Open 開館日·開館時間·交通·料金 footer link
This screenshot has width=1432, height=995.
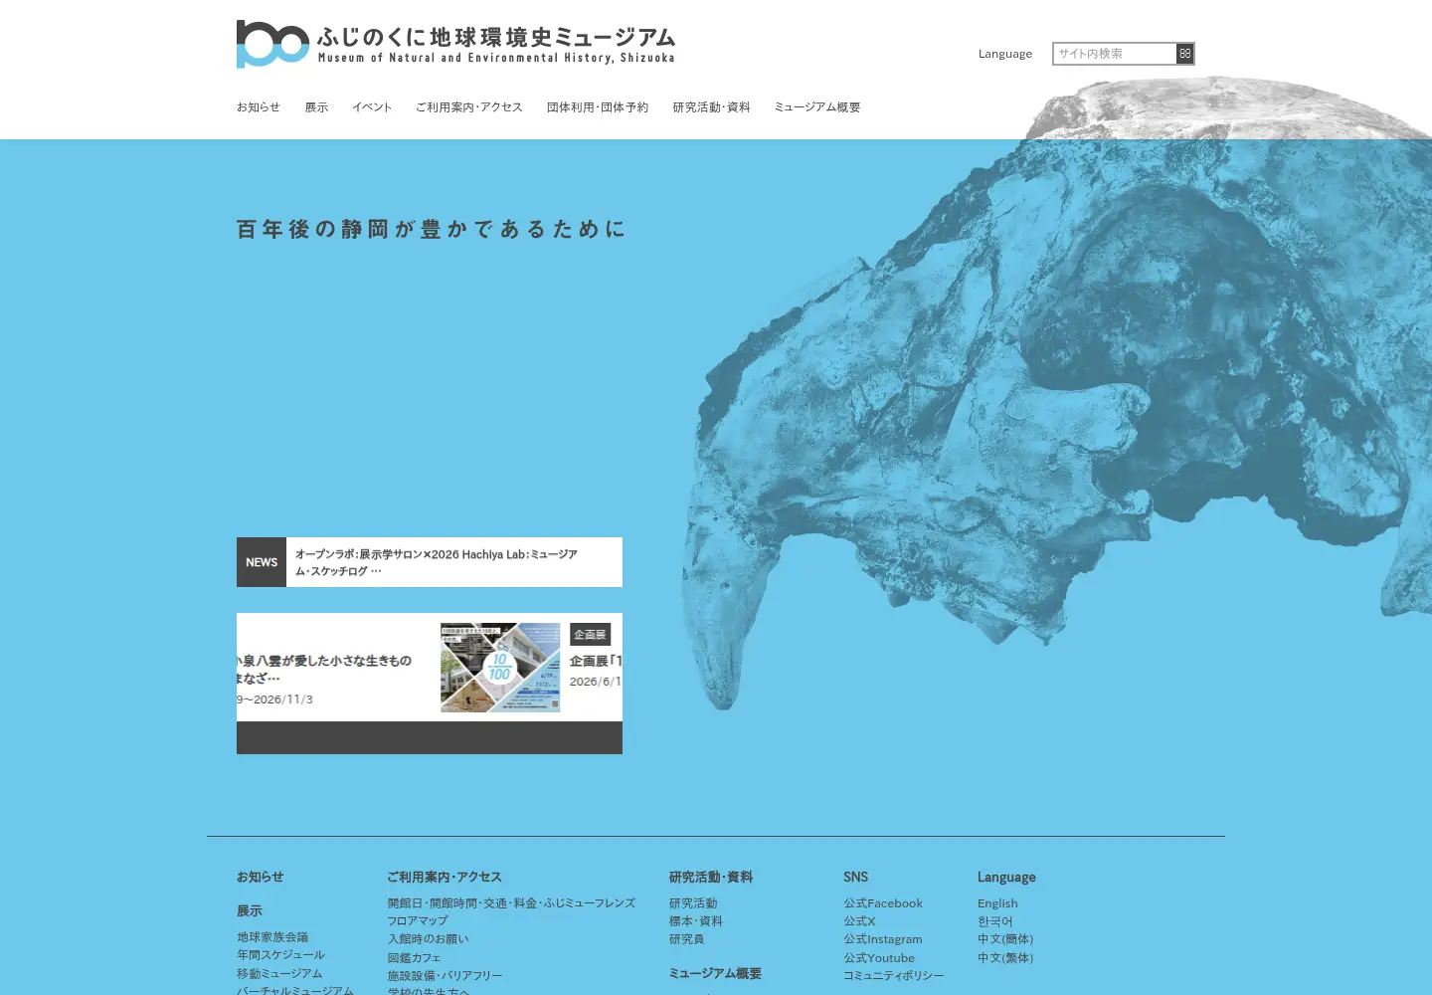tap(511, 903)
